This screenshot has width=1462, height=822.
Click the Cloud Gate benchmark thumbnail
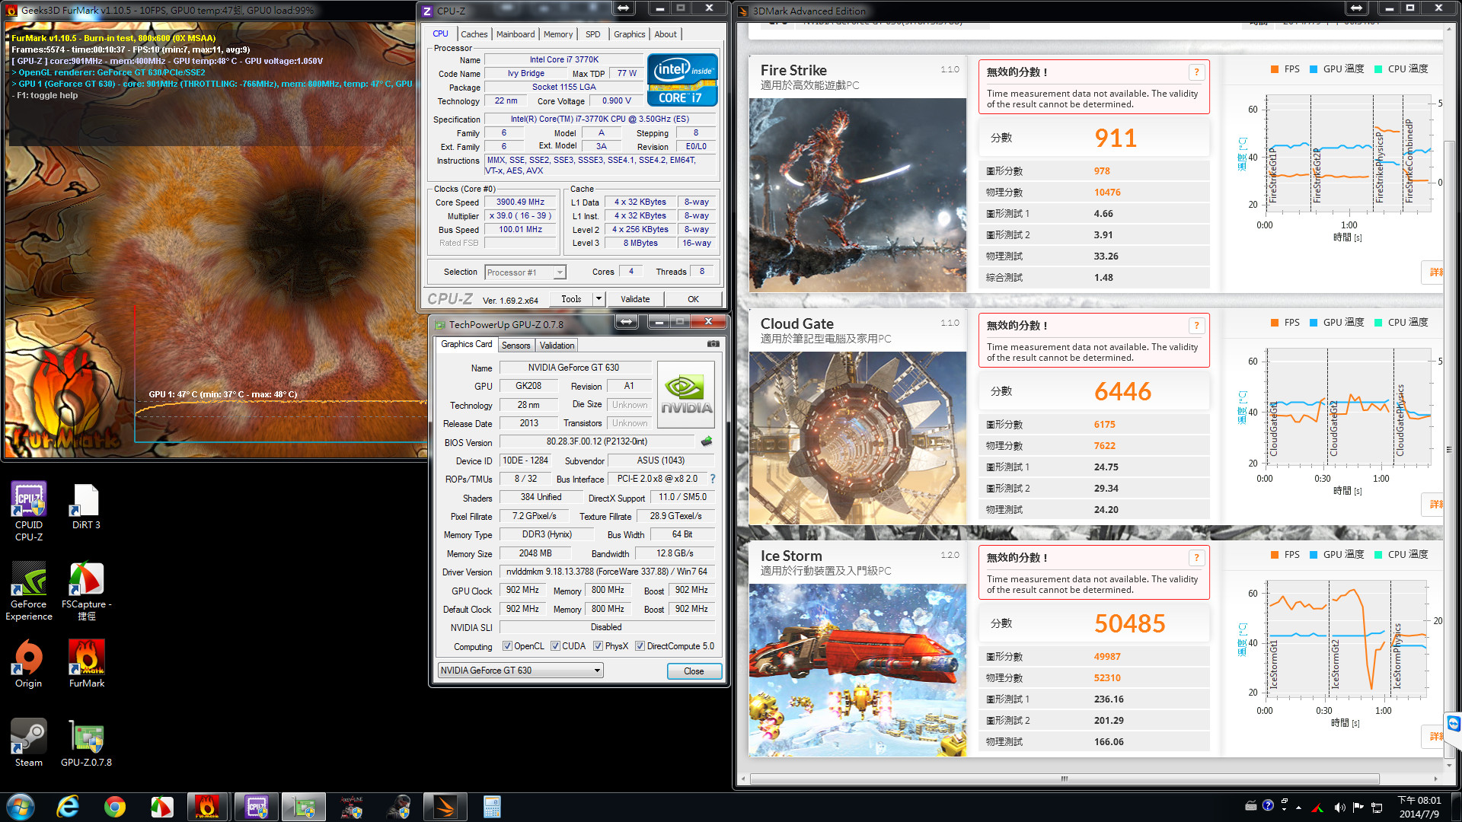[x=857, y=438]
